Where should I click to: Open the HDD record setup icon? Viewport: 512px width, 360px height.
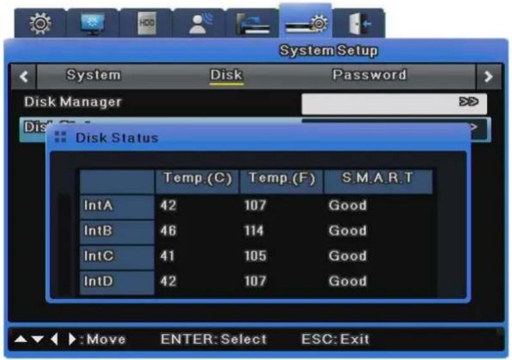(146, 23)
